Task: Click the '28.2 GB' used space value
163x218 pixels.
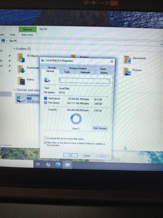Action: tap(98, 99)
